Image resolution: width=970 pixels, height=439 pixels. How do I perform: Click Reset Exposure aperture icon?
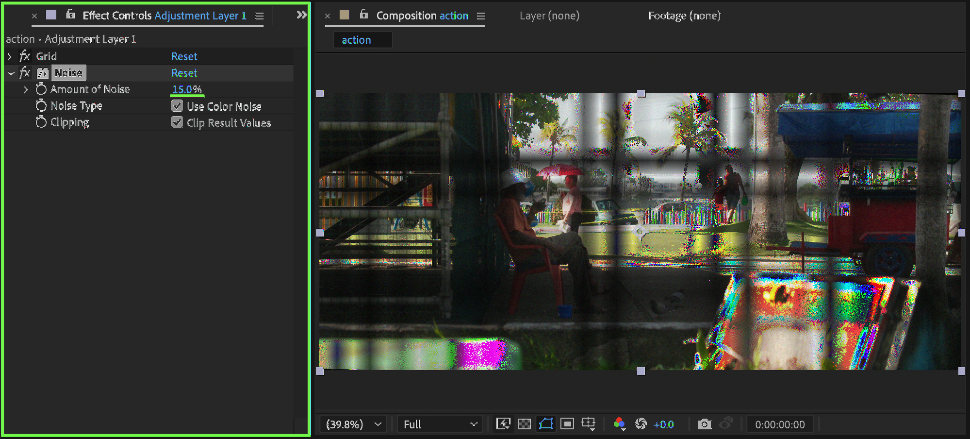pyautogui.click(x=641, y=424)
